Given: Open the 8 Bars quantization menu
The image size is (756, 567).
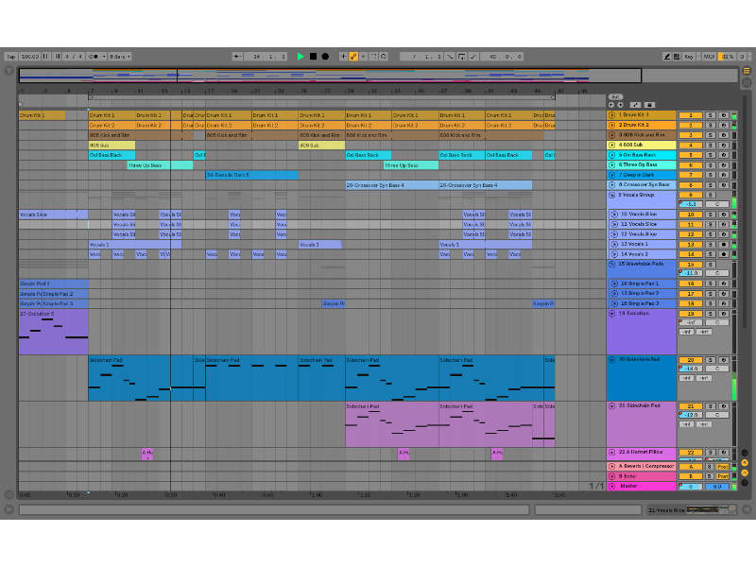Looking at the screenshot, I should coord(120,57).
